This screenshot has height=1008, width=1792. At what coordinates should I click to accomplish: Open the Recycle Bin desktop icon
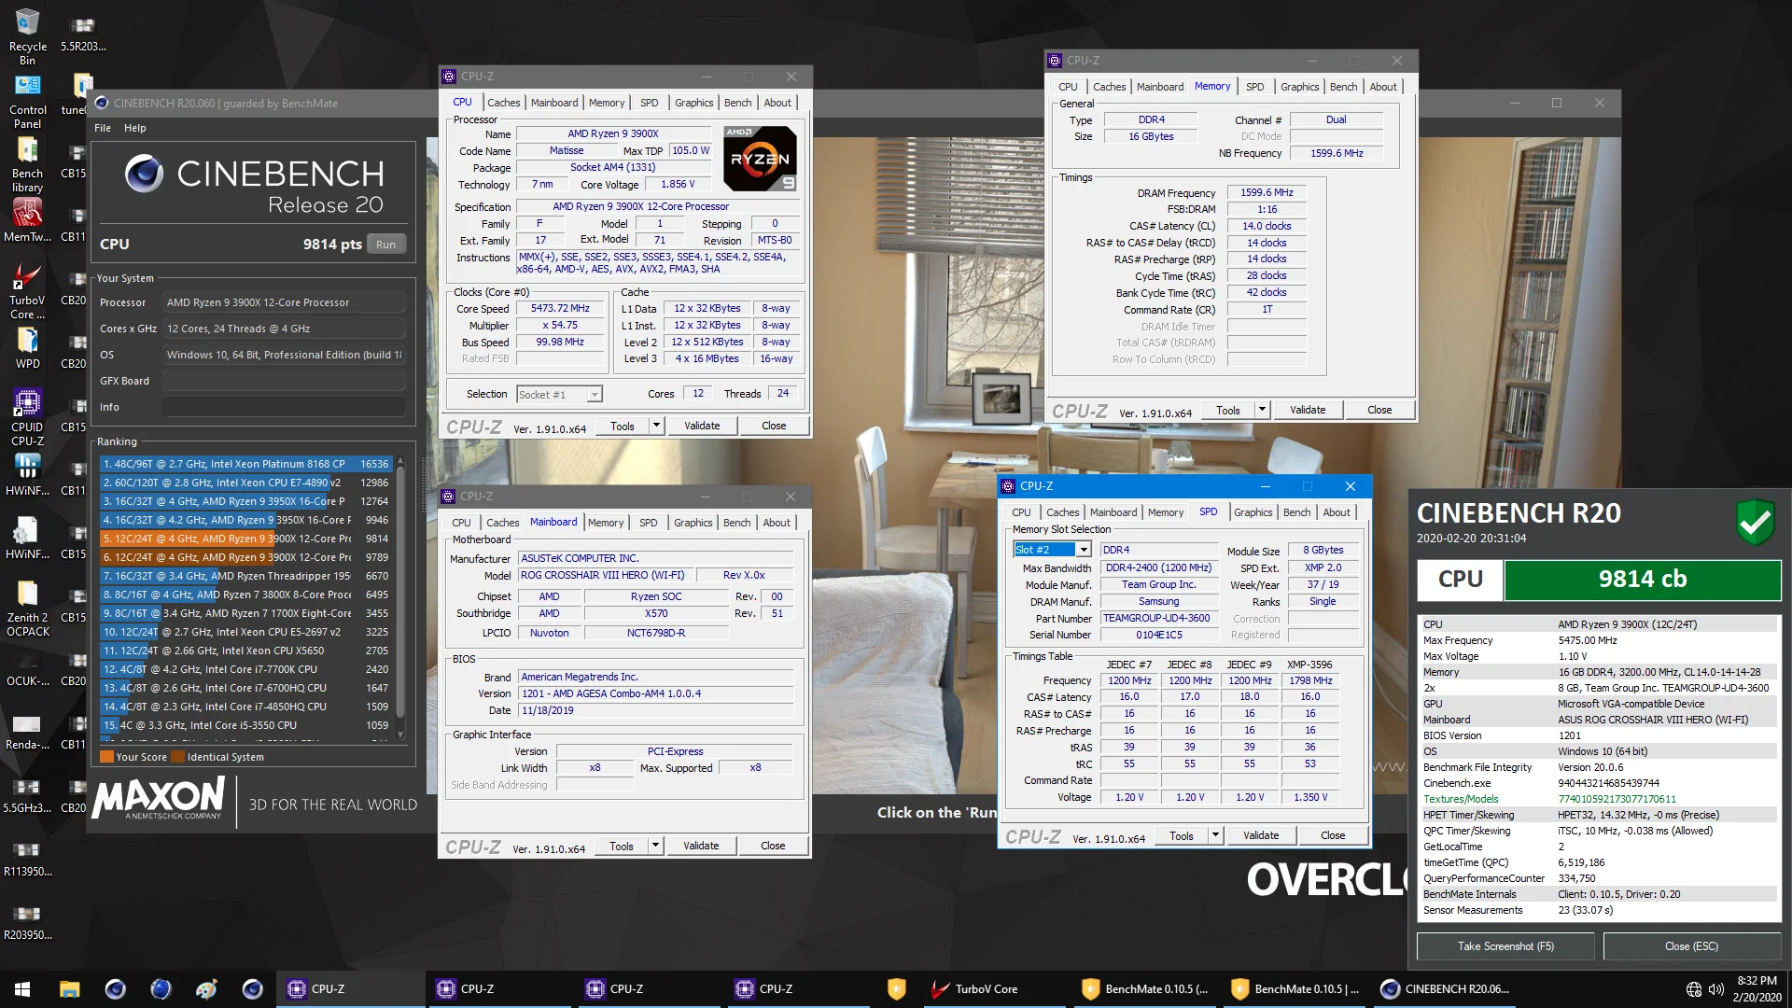(x=28, y=37)
